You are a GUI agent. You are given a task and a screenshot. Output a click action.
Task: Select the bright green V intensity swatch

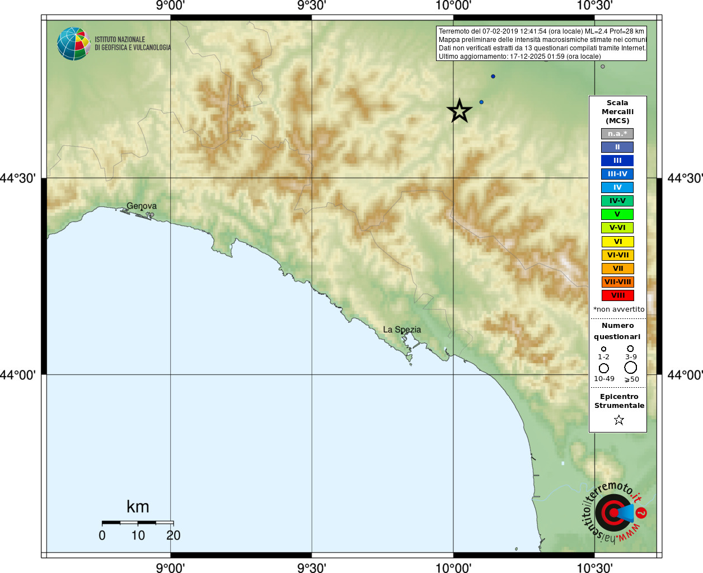click(617, 214)
